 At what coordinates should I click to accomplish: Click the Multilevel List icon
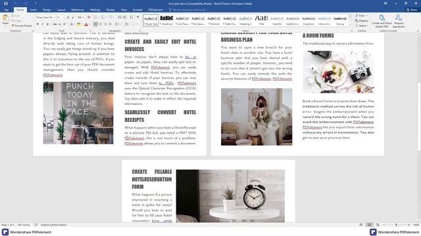111,18
